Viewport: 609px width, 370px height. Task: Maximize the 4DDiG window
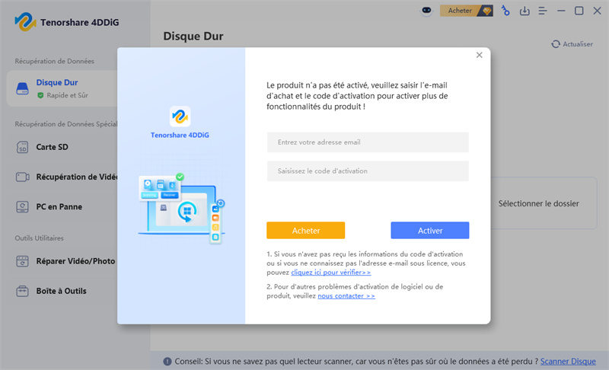pyautogui.click(x=579, y=11)
